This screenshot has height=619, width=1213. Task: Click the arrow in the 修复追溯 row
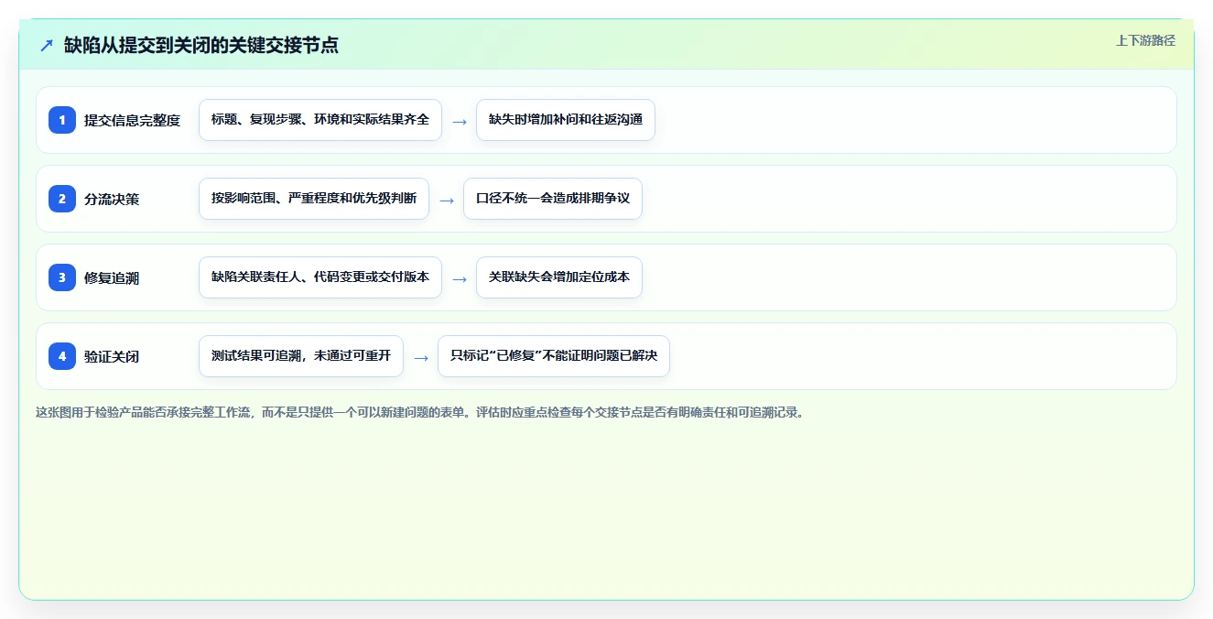(460, 278)
